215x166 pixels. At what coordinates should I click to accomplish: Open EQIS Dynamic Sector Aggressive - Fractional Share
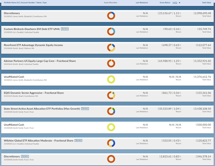point(34,93)
